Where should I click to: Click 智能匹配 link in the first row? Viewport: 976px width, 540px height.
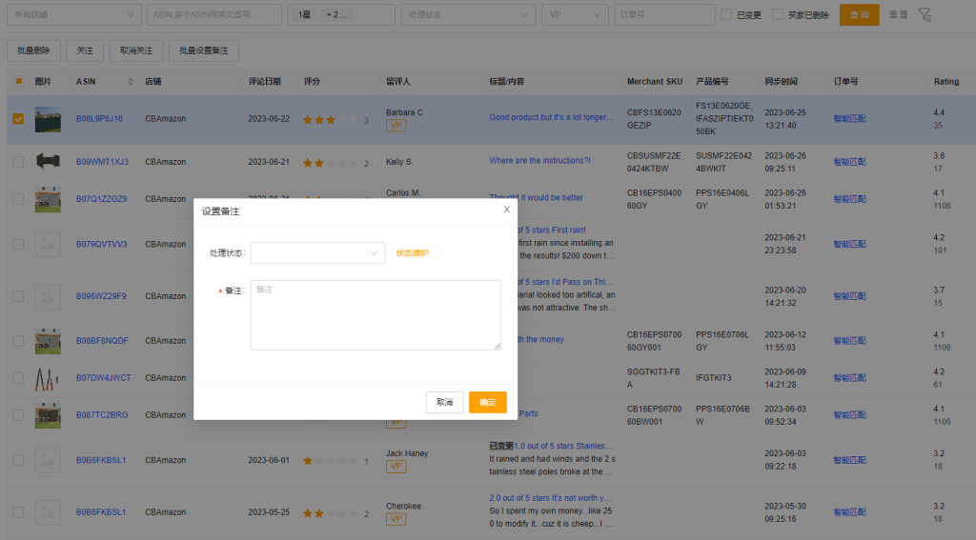(849, 119)
